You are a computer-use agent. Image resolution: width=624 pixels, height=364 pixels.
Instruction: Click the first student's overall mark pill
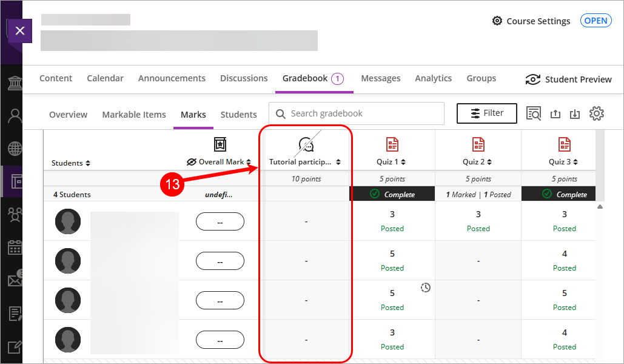point(220,221)
